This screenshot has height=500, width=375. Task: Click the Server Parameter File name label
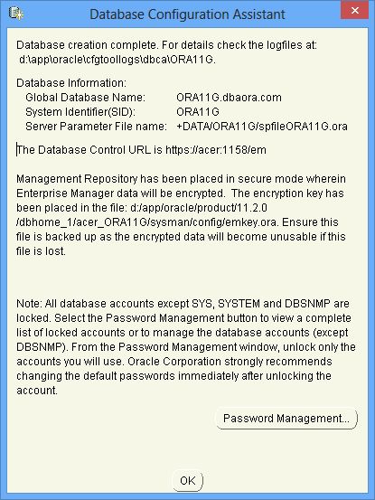[96, 127]
